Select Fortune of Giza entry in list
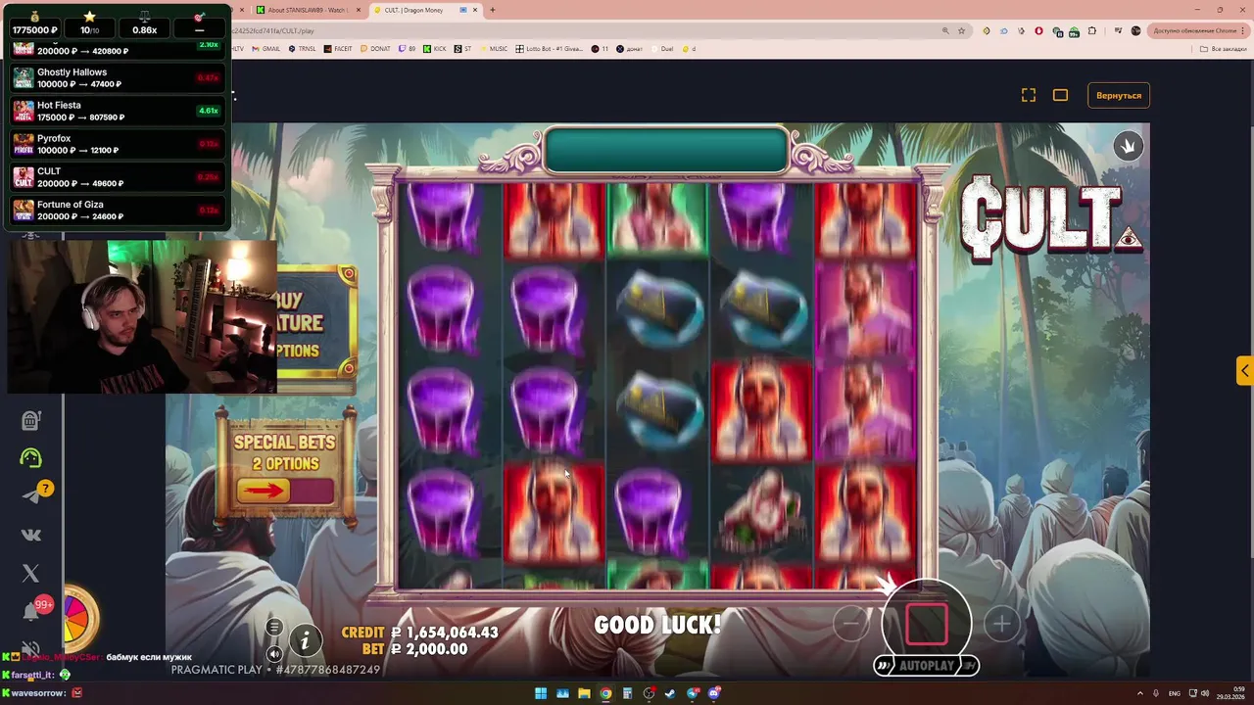Viewport: 1254px width, 705px height. [x=117, y=211]
